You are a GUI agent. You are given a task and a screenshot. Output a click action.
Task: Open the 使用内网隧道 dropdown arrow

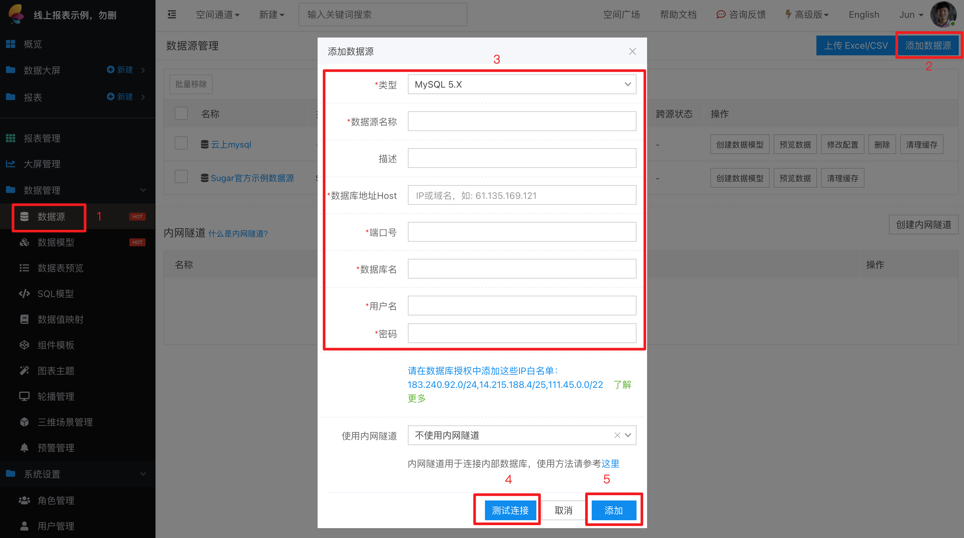628,435
